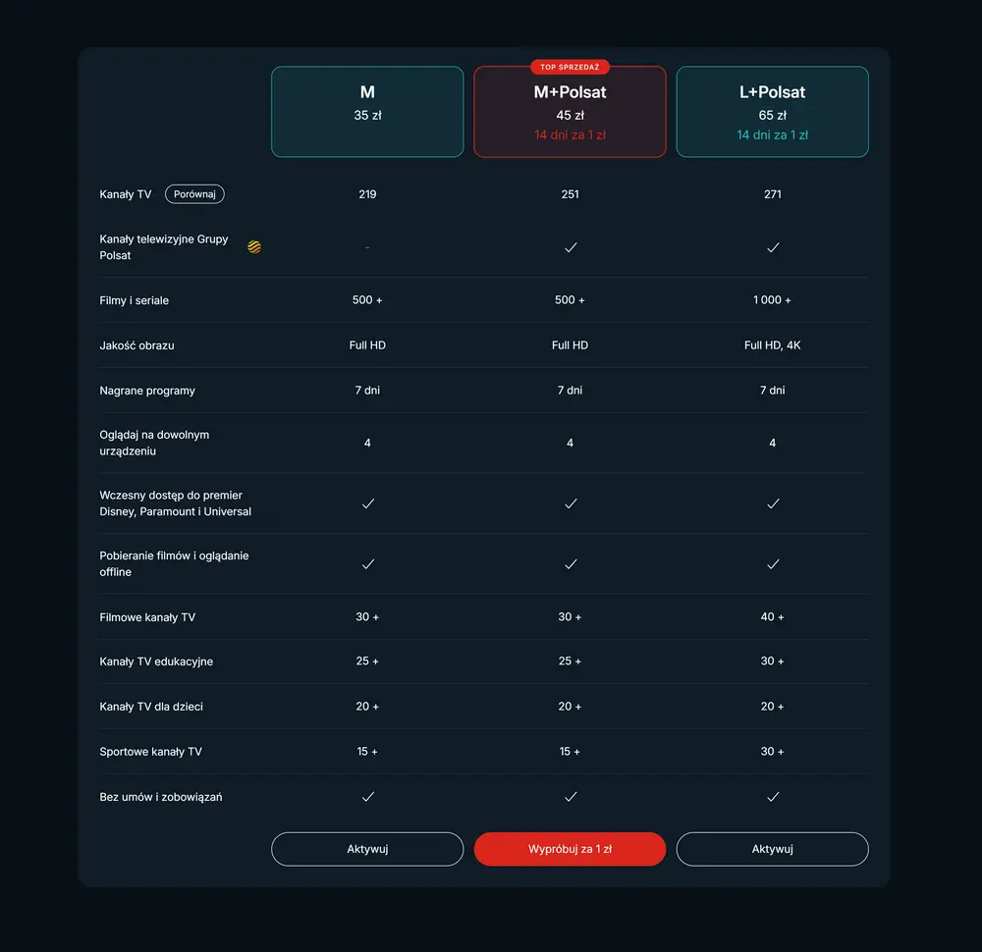The width and height of the screenshot is (982, 952).
Task: Click the Polsat channels checkmark for M+Polsat
Action: tap(571, 248)
